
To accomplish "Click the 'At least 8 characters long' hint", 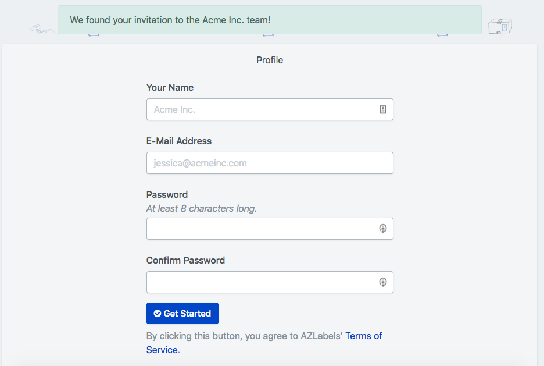I will [201, 208].
